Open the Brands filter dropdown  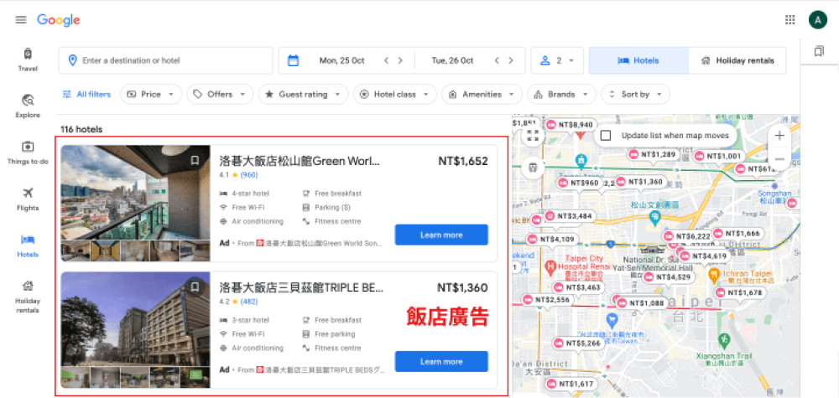(561, 94)
